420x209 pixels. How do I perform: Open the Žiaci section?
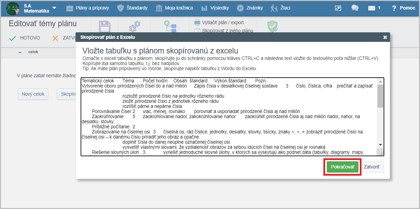280,8
